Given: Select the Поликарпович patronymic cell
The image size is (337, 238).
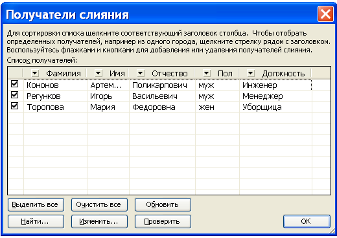Looking at the screenshot, I should tap(162, 85).
